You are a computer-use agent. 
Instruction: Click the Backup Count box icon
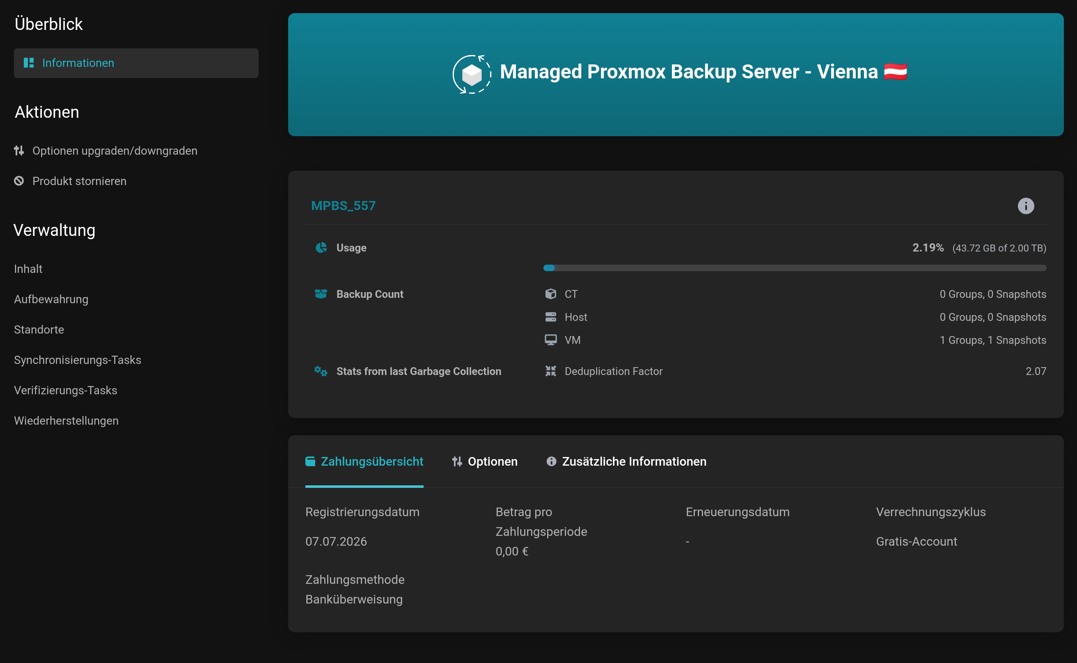[321, 294]
